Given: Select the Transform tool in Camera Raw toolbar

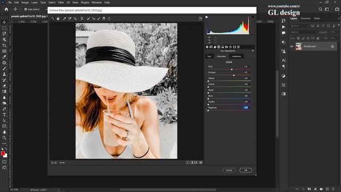Looking at the screenshot, I should coord(82,19).
